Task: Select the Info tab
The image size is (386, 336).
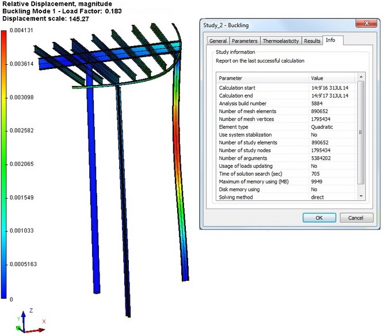Action: (x=331, y=40)
